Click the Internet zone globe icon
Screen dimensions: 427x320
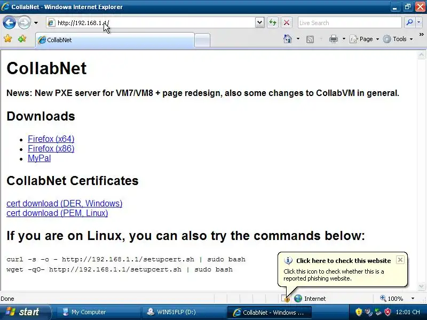click(298, 299)
